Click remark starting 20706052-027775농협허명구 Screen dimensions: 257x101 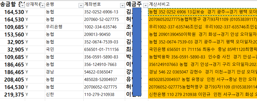tap(203, 87)
